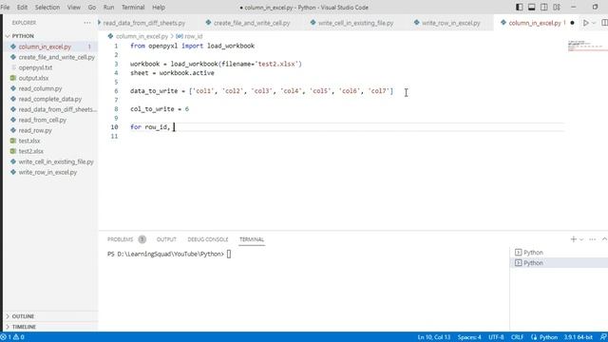Open customize layout icon

[557, 7]
